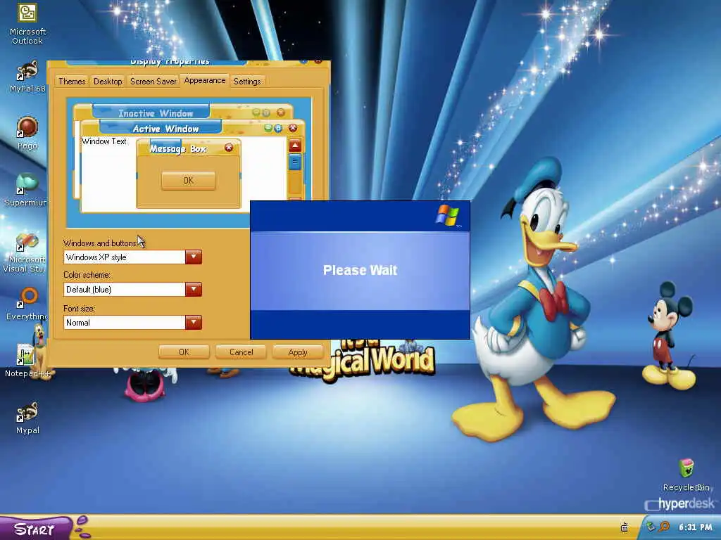Click OK in Display Properties dialog
This screenshot has width=721, height=540.
tap(184, 352)
